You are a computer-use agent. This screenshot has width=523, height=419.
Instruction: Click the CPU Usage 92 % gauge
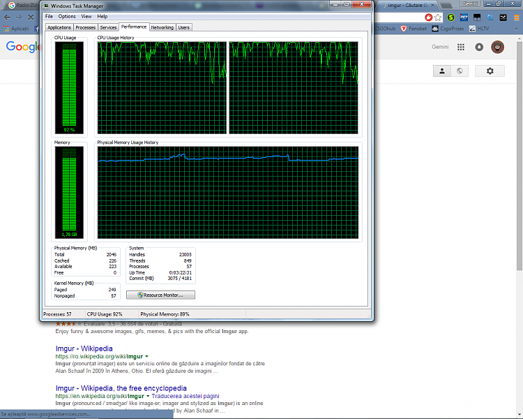69,87
